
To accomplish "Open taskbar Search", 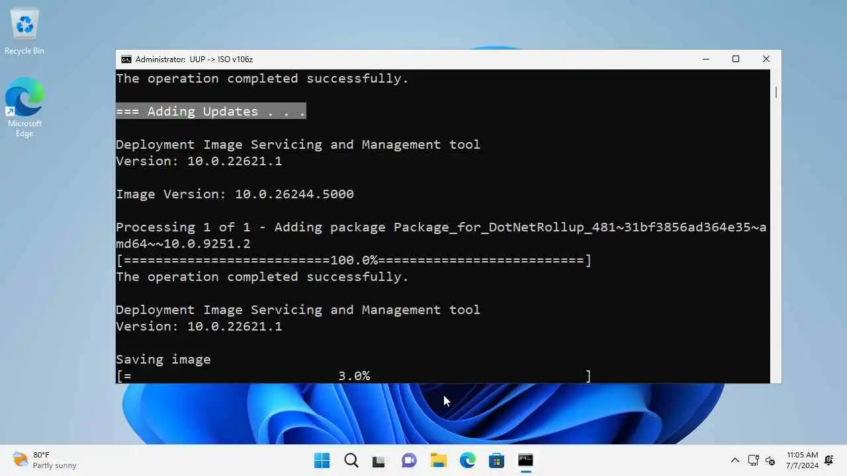I will [x=351, y=460].
